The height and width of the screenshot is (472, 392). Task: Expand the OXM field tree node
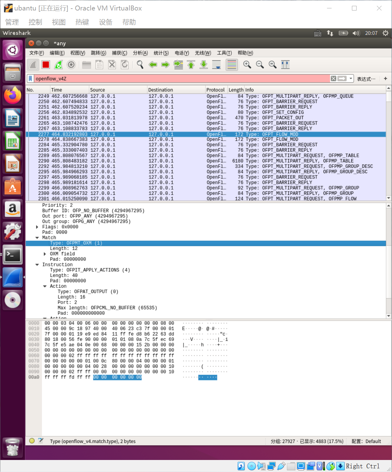coord(45,254)
